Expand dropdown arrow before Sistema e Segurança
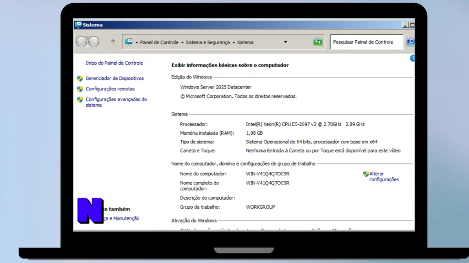This screenshot has height=263, width=469. coord(182,42)
